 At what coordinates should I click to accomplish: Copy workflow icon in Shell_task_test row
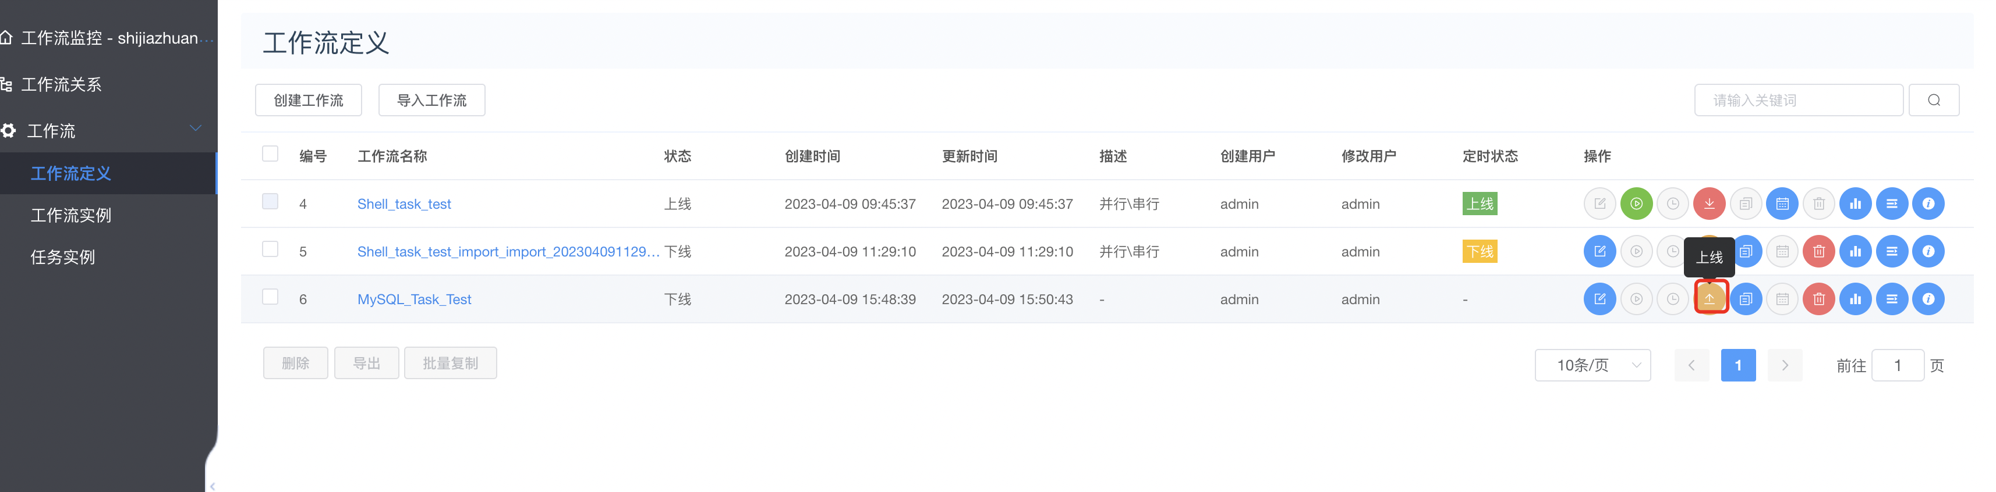[x=1746, y=204]
